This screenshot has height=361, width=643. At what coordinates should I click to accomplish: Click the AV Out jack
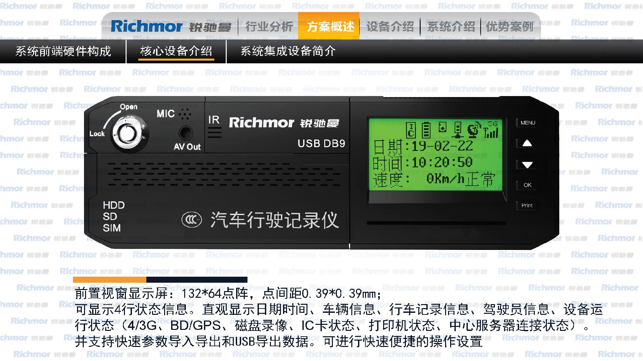(186, 133)
